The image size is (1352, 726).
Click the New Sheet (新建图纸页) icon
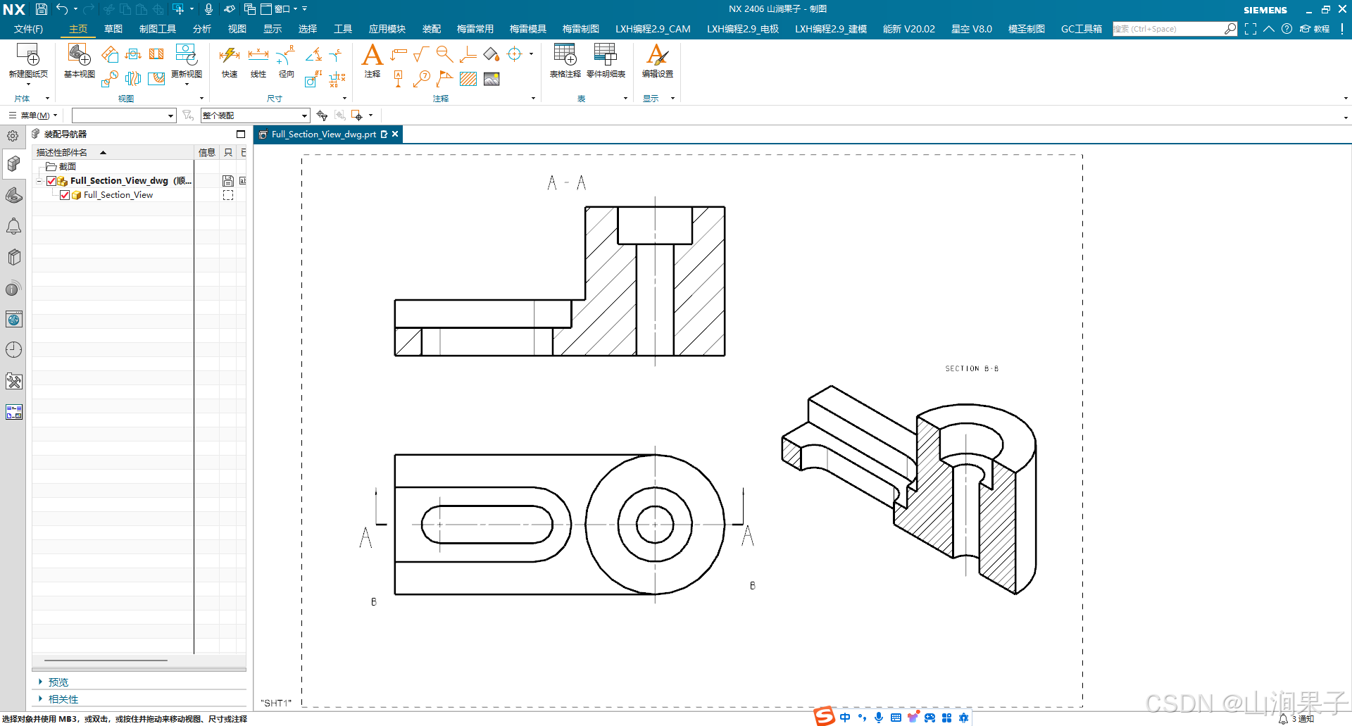(28, 55)
